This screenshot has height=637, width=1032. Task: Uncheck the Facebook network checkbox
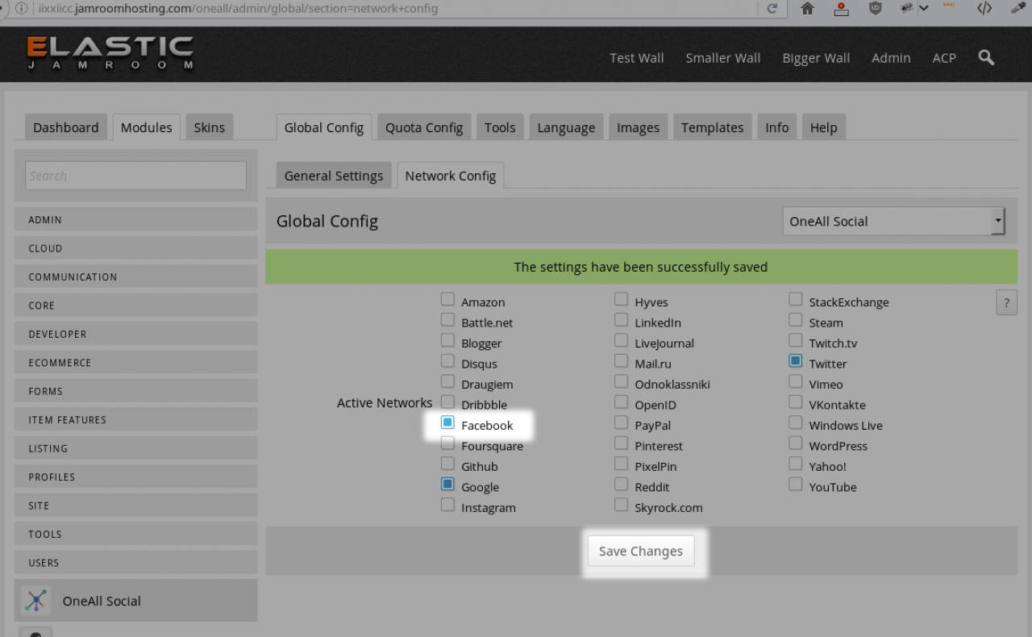447,423
